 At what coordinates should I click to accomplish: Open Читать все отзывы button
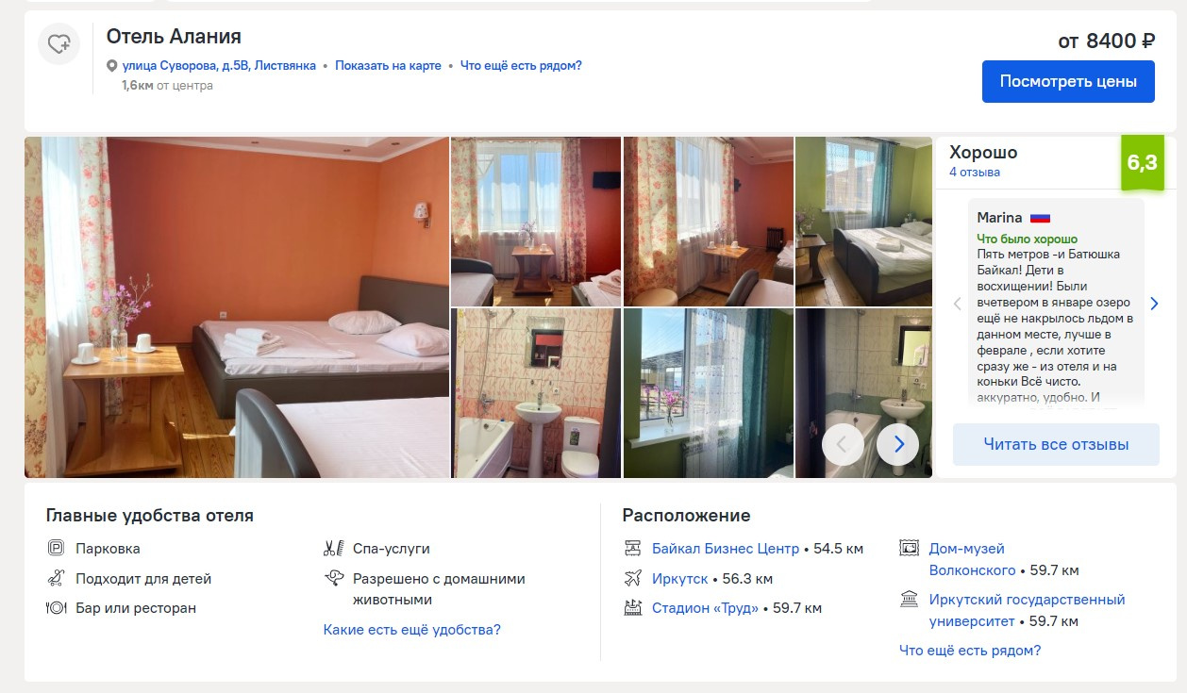tap(1056, 444)
